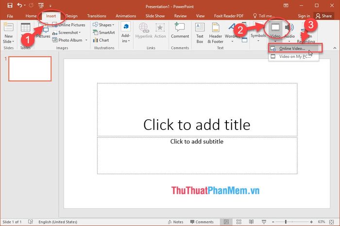Zoom out with the minus button
The image size is (340, 226).
click(x=273, y=222)
